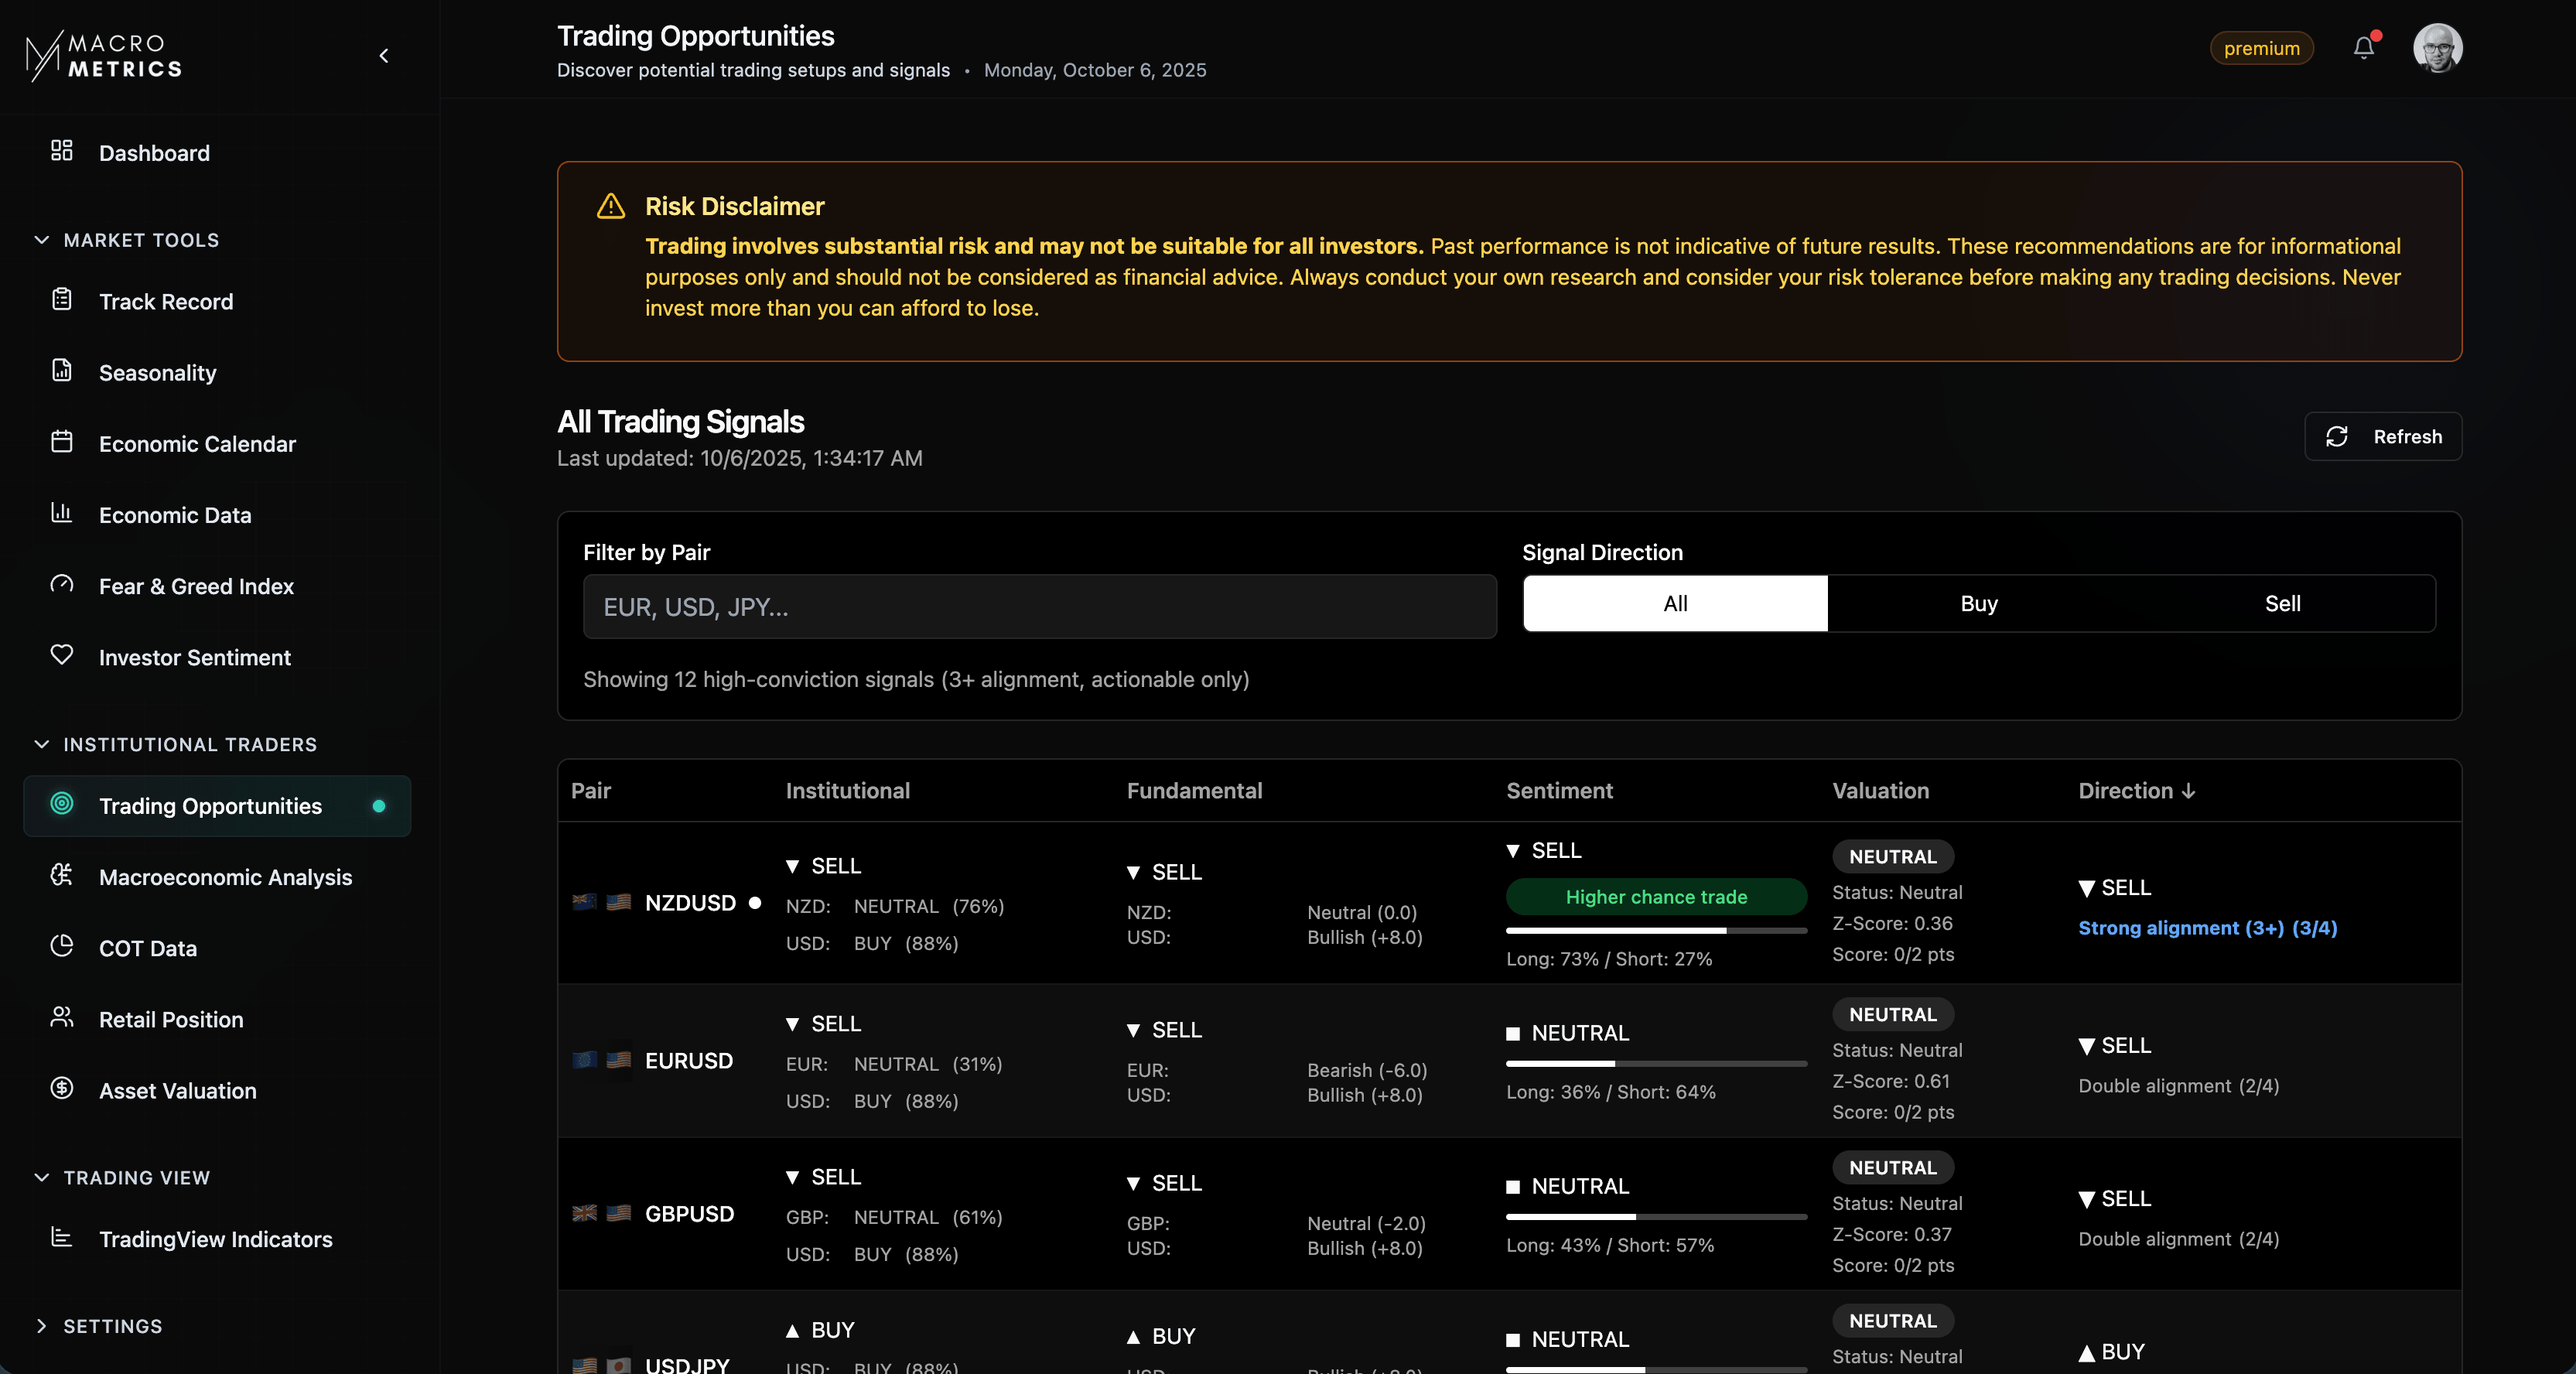The height and width of the screenshot is (1374, 2576).
Task: Click the COT Data pie icon
Action: pyautogui.click(x=62, y=947)
